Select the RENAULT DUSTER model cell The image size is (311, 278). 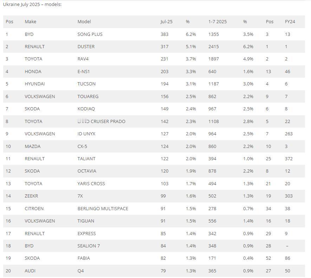click(86, 46)
